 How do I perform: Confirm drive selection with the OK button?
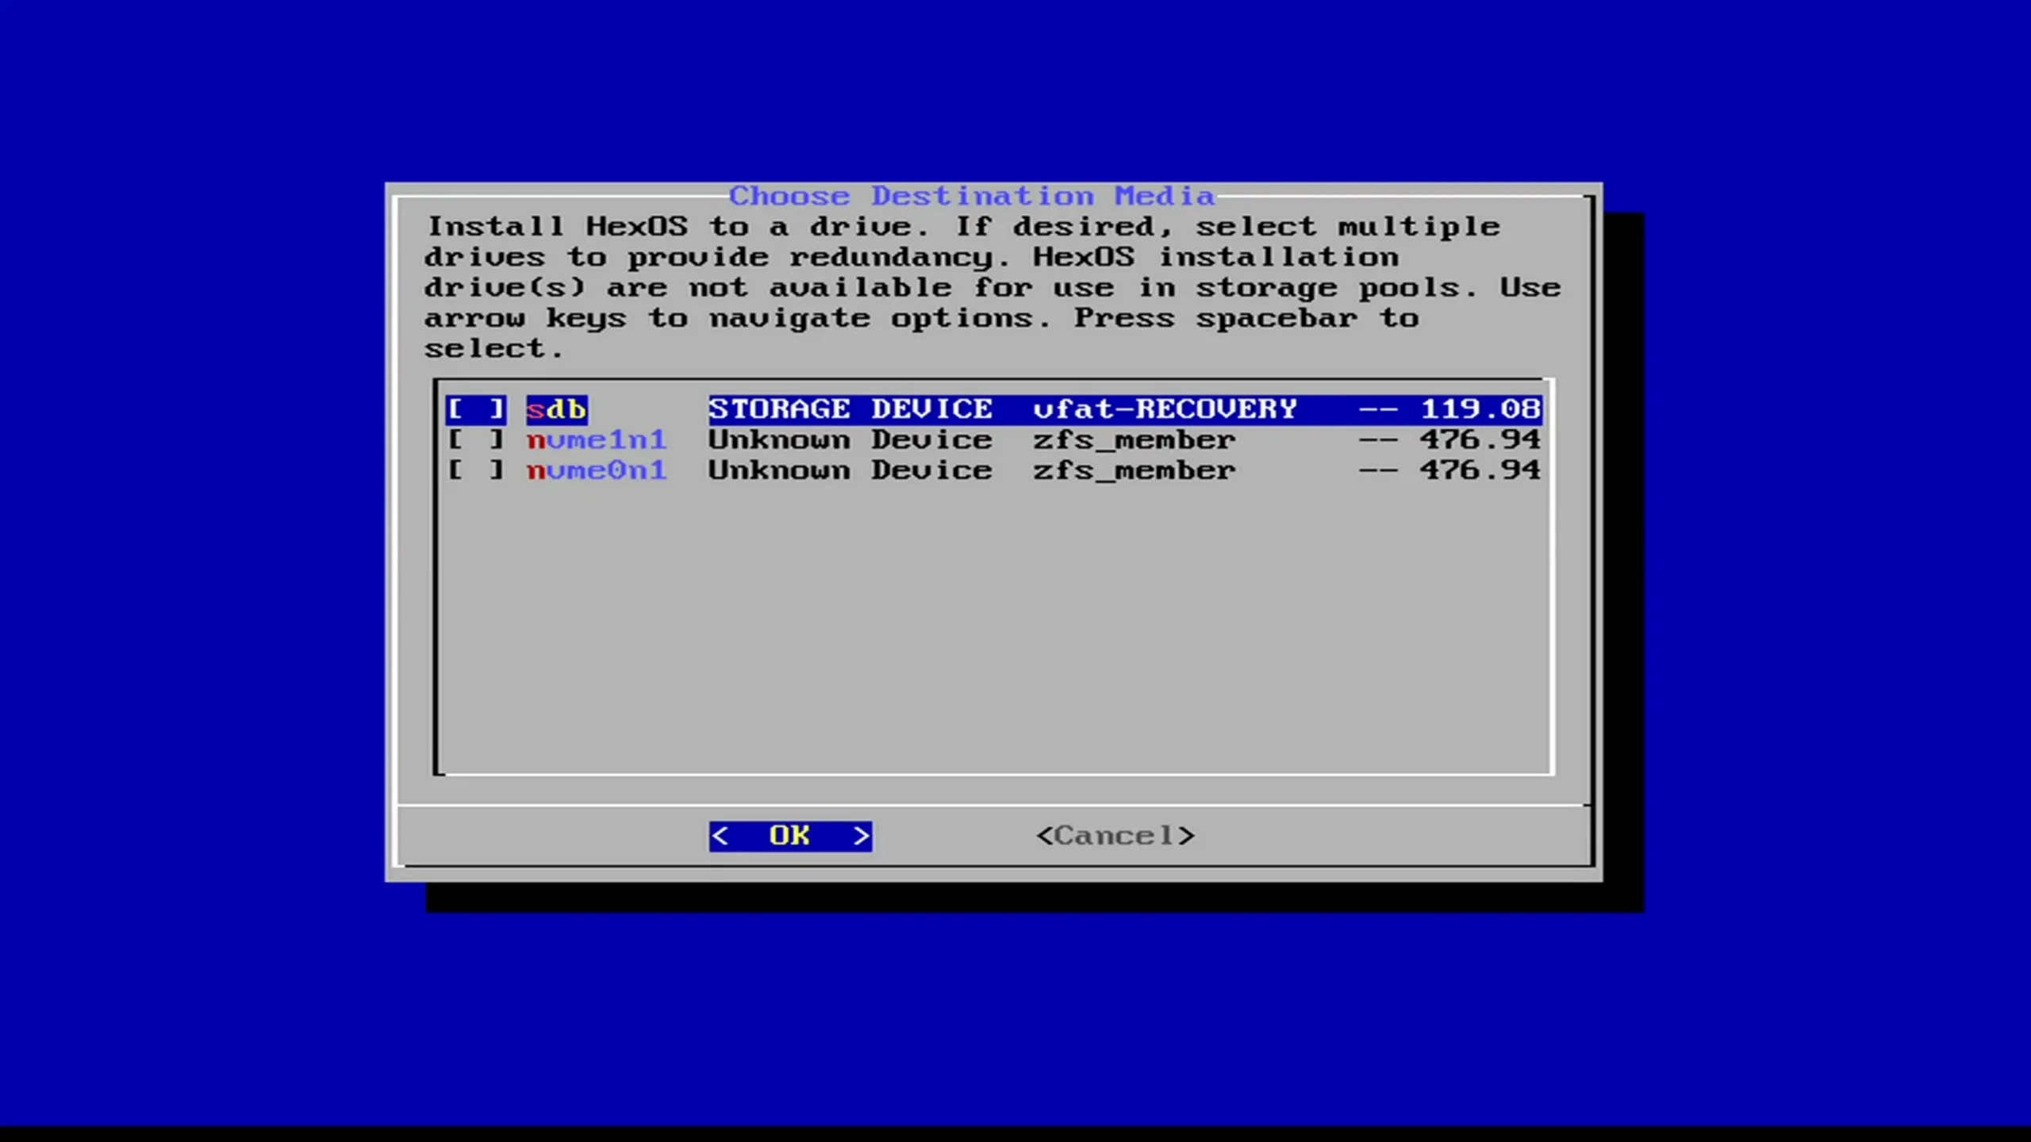[790, 836]
